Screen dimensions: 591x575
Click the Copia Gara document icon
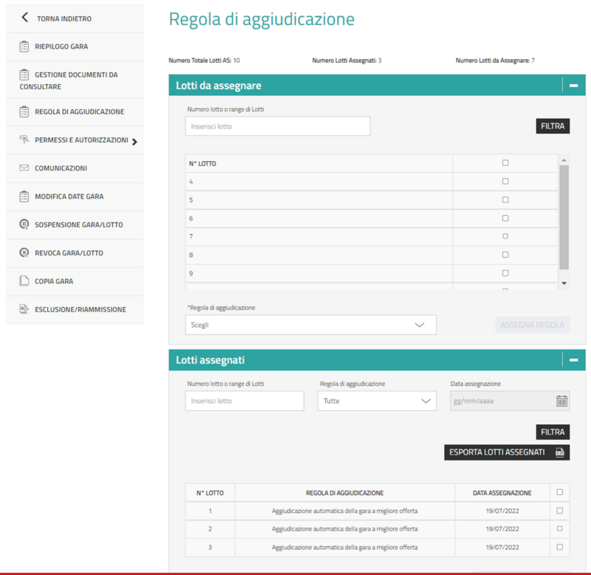pyautogui.click(x=24, y=282)
